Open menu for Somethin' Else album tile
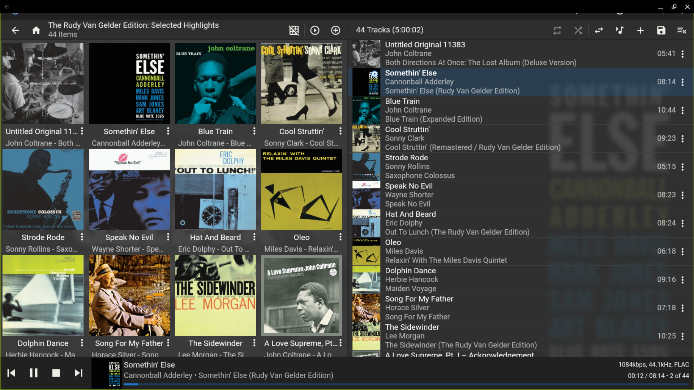Screen dimensions: 694x390 pos(168,131)
